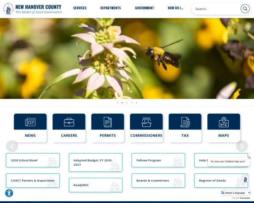Screen dimensions: 254x203
Task: Open the Tax receipt icon tile
Action: tap(185, 122)
